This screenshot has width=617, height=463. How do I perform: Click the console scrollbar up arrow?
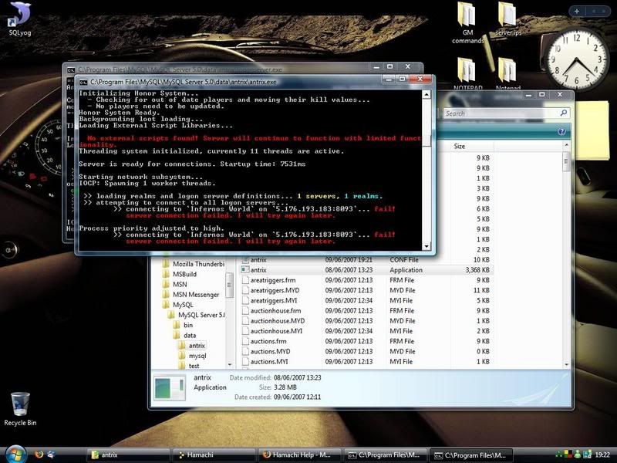pos(427,94)
